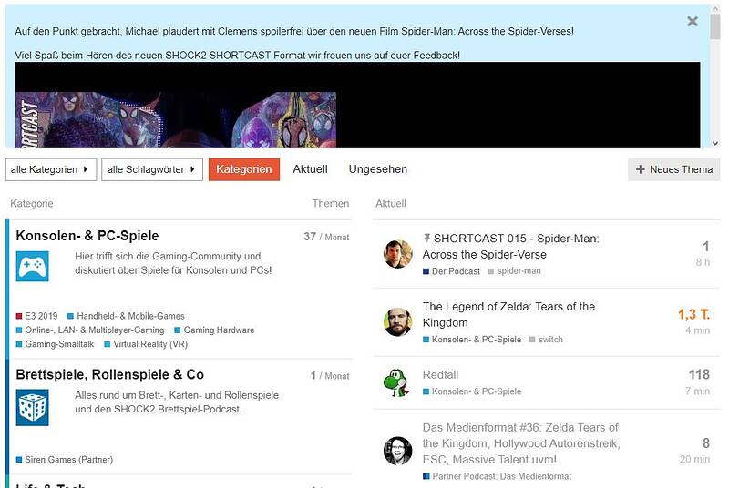Click the 118 reply count for Redfall
The image size is (729, 488).
(x=699, y=375)
